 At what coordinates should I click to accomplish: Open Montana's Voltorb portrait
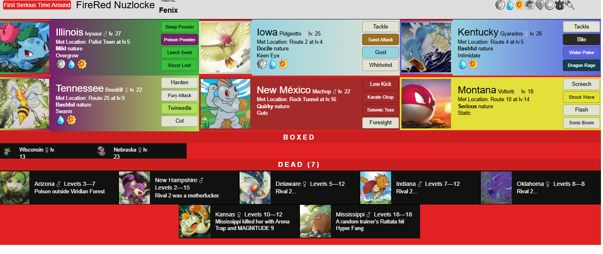(x=426, y=104)
